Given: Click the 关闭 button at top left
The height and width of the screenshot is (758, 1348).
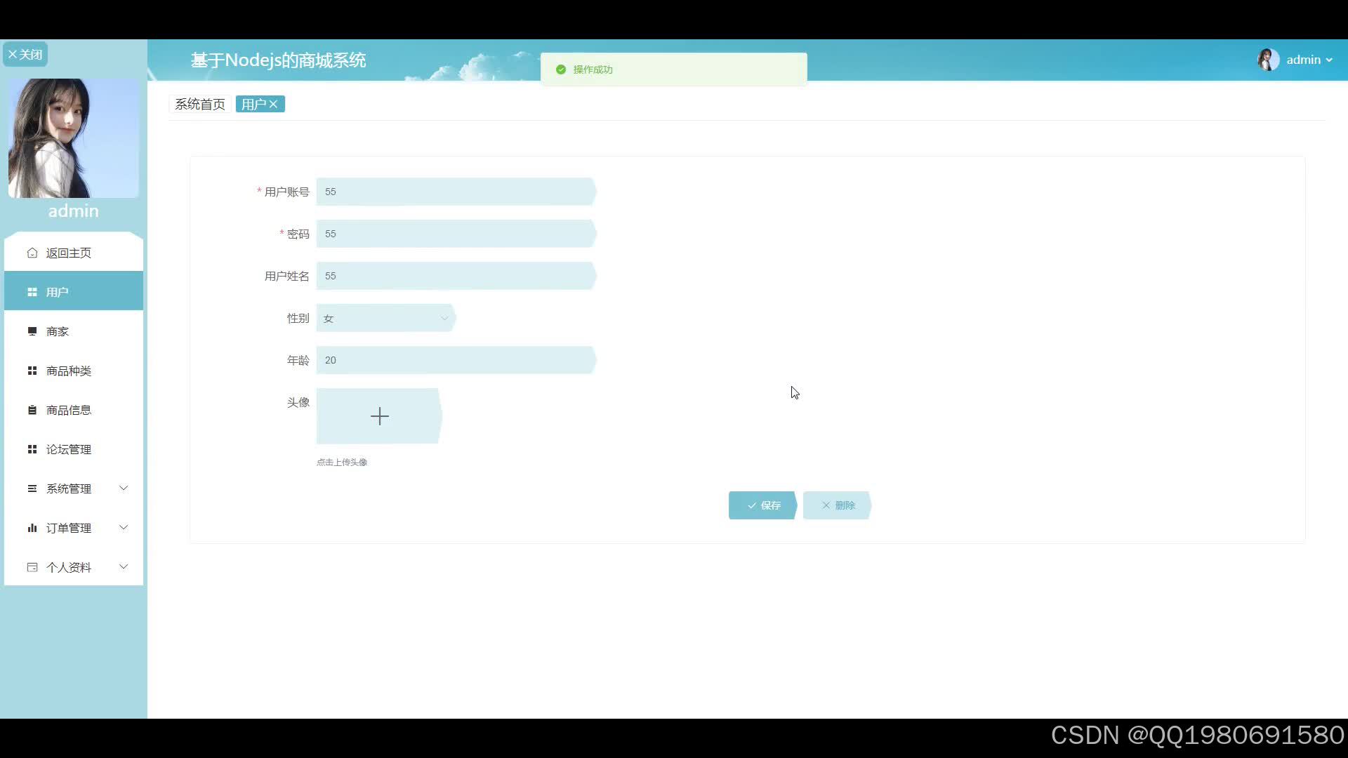Looking at the screenshot, I should click(x=25, y=54).
